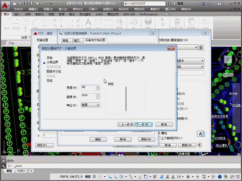Toggle snap mode dotted grid icon in status bar
This screenshot has height=181, width=242.
(100, 177)
